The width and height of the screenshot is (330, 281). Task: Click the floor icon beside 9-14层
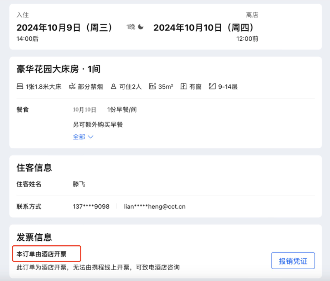212,86
